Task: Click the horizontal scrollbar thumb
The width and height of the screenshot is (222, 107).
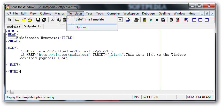Action: point(12,92)
